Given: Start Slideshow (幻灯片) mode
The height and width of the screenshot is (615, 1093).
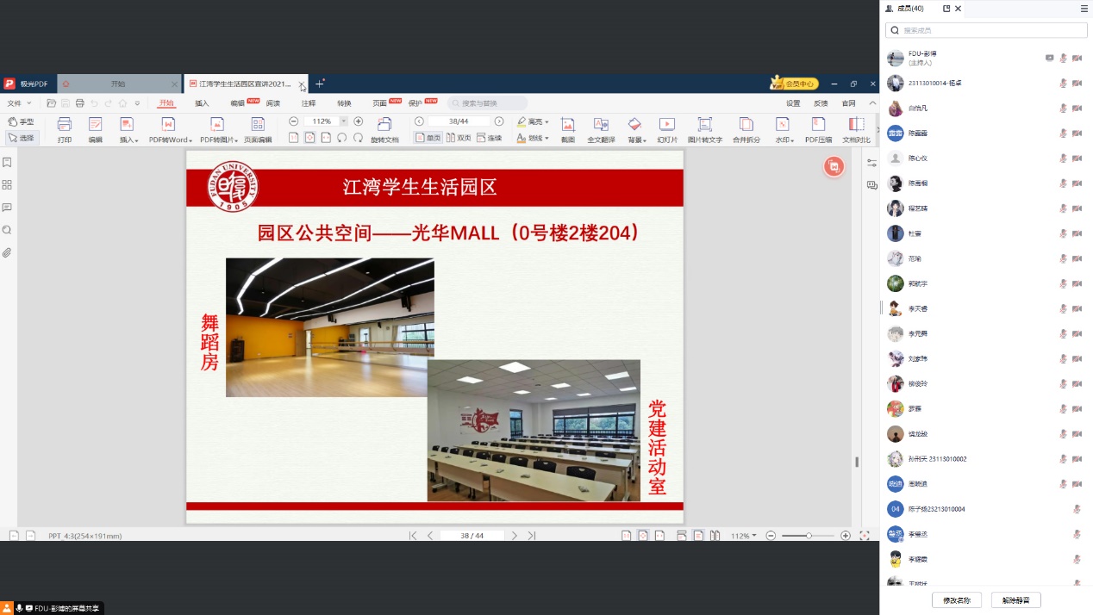Looking at the screenshot, I should pyautogui.click(x=667, y=129).
